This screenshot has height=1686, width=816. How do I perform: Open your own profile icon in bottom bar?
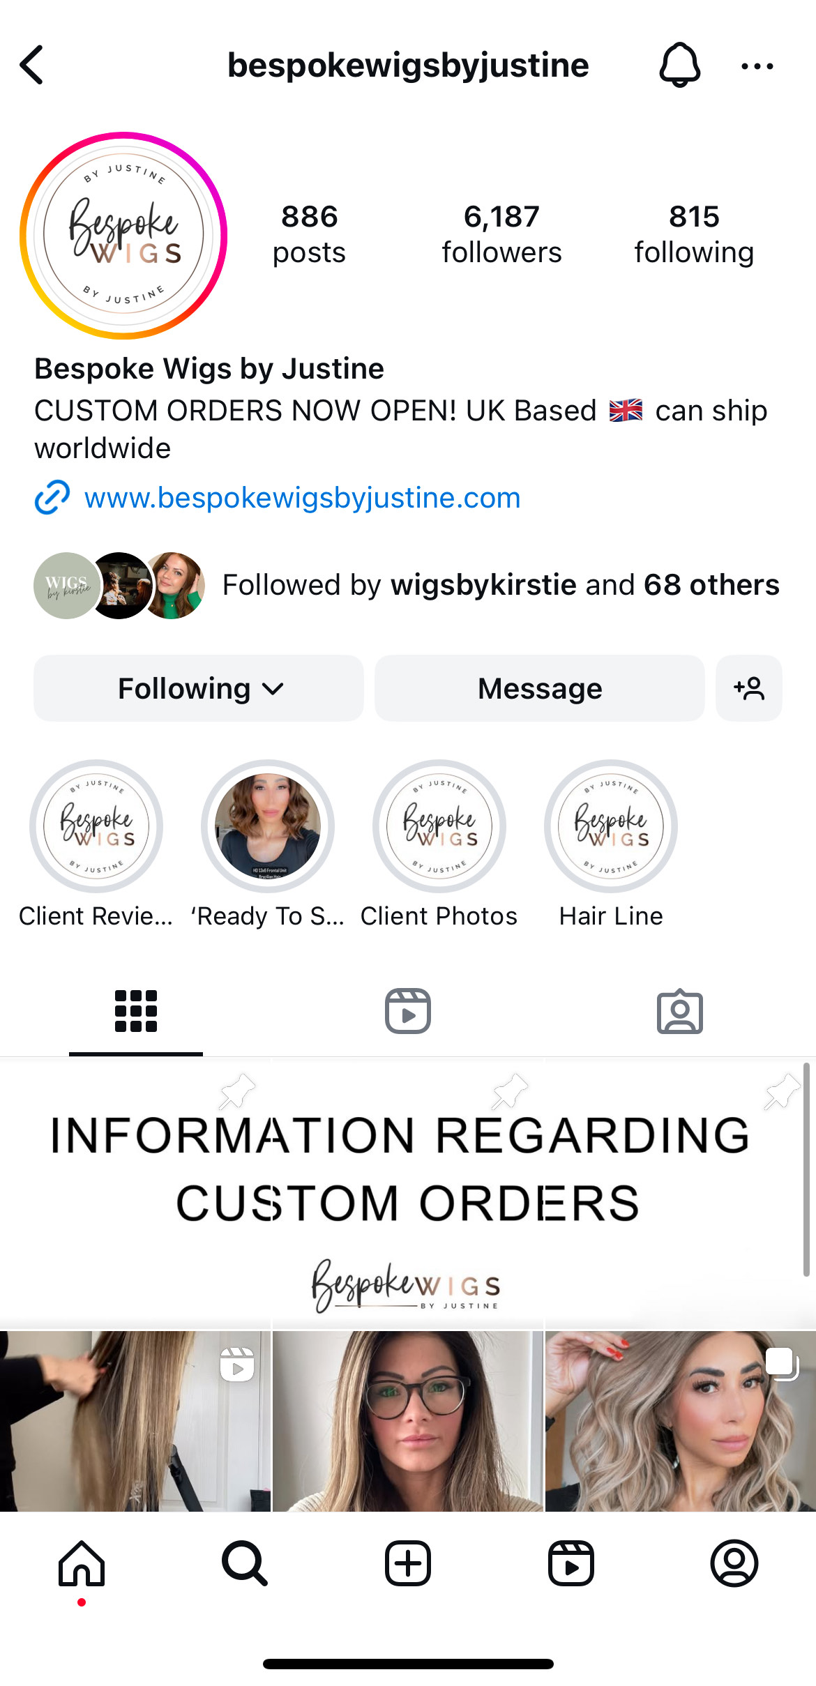click(734, 1563)
